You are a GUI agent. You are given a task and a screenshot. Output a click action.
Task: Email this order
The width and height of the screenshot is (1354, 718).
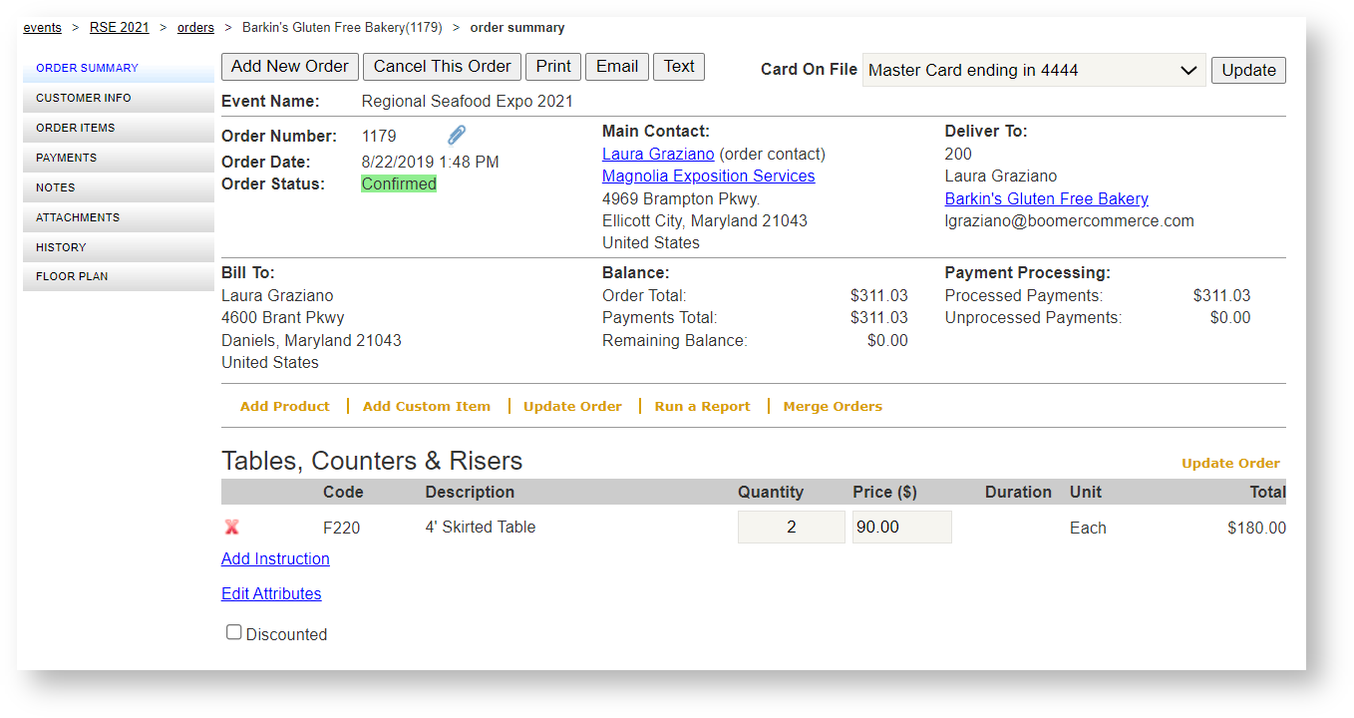[616, 66]
